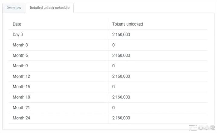The height and width of the screenshot is (133, 217).
Task: Select the Month 24 row label
Action: tap(21, 118)
